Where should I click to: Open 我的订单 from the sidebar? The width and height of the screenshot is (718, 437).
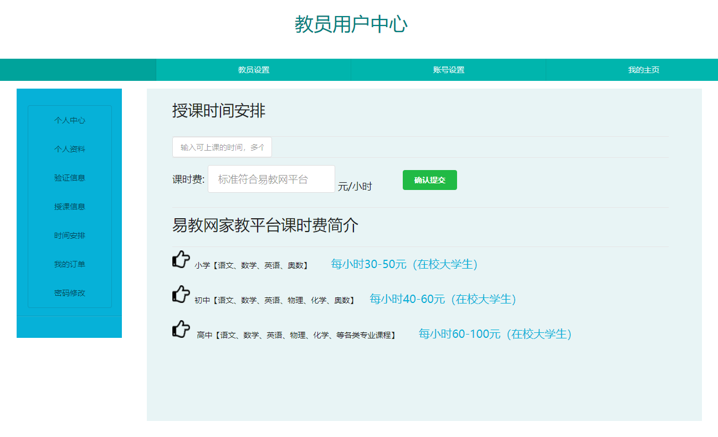69,264
